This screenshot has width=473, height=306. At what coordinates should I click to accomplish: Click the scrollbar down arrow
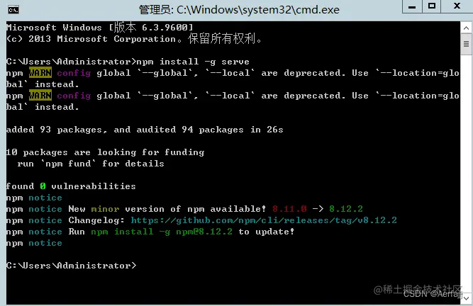[466, 298]
